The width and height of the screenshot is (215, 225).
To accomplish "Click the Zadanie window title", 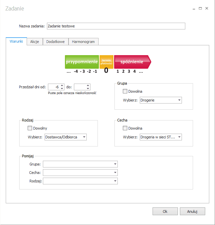I will pyautogui.click(x=15, y=8).
